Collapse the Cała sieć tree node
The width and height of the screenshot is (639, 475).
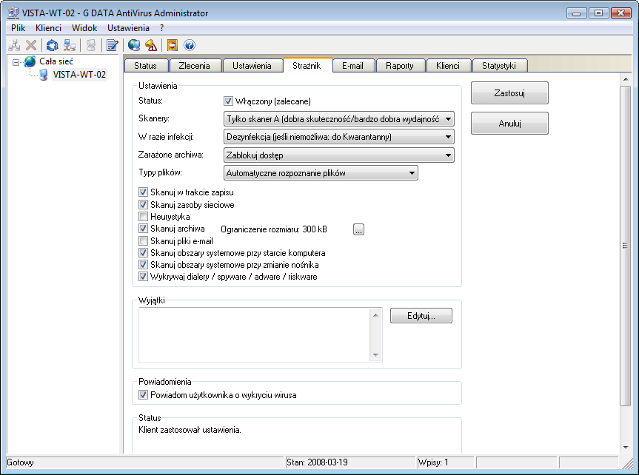point(16,62)
